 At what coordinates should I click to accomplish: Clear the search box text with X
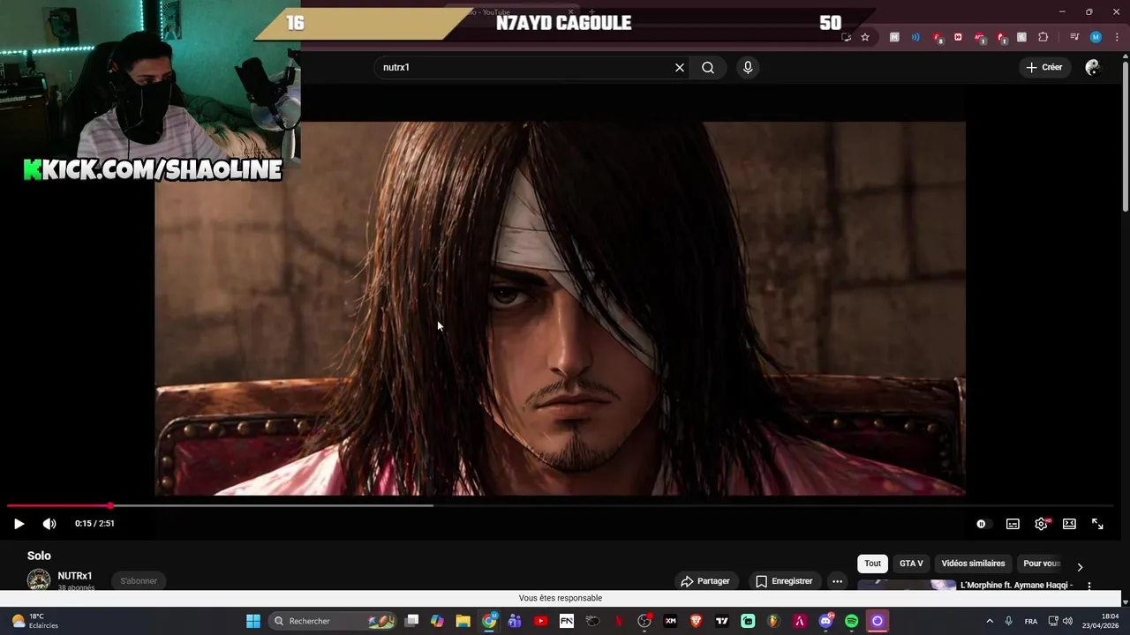pyautogui.click(x=680, y=67)
